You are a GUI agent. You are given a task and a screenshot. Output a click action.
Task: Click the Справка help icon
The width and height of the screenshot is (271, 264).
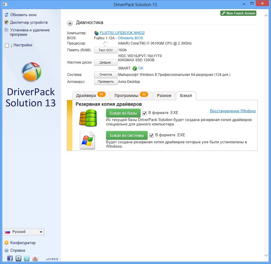6,250
